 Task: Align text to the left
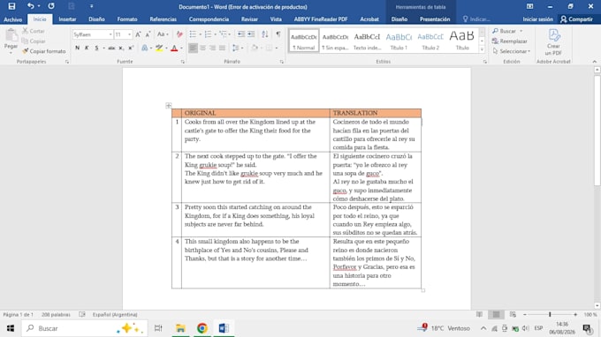tap(193, 48)
